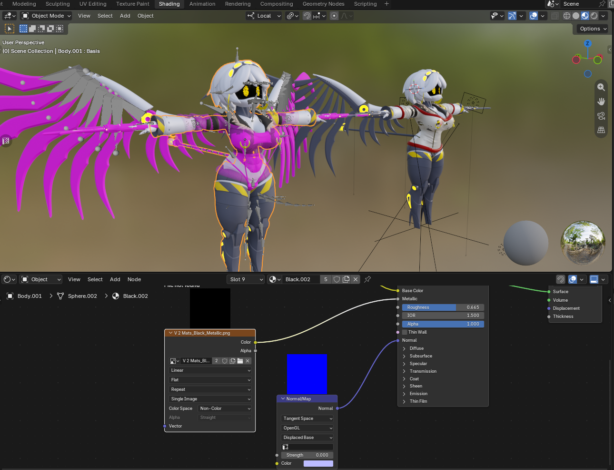Choose the Subtract selection mode icon
The image size is (614, 470).
41,29
